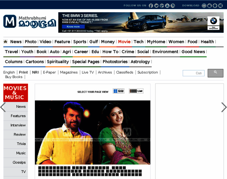
Task: Click the RSS feed icon
Action: (172, 6)
